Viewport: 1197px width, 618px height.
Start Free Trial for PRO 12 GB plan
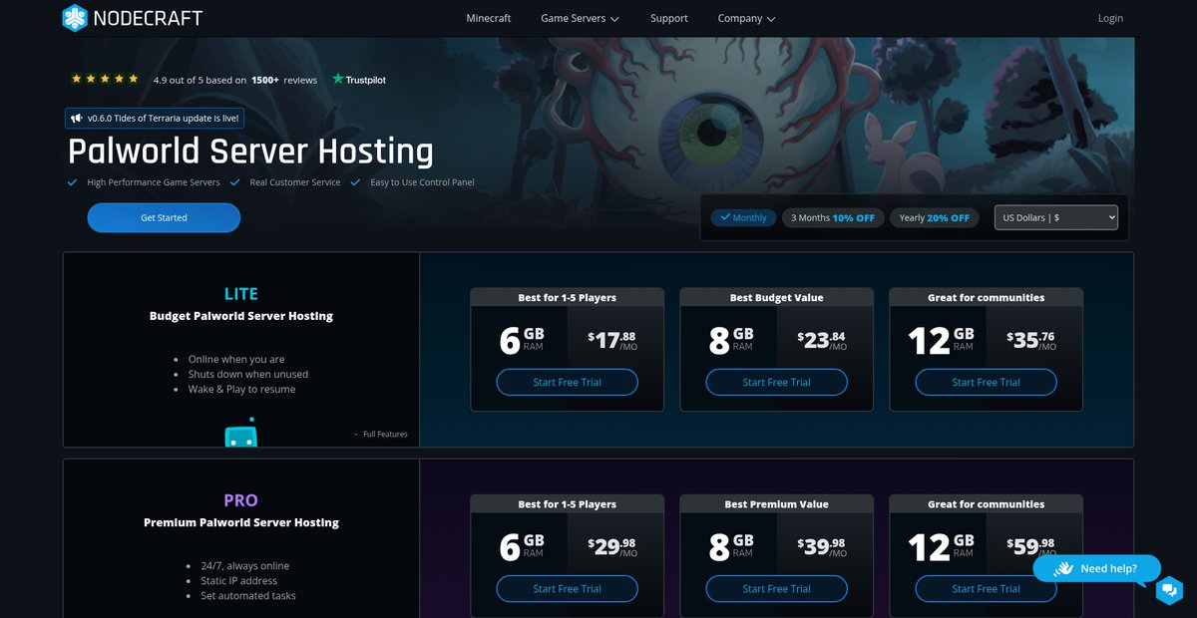point(987,588)
